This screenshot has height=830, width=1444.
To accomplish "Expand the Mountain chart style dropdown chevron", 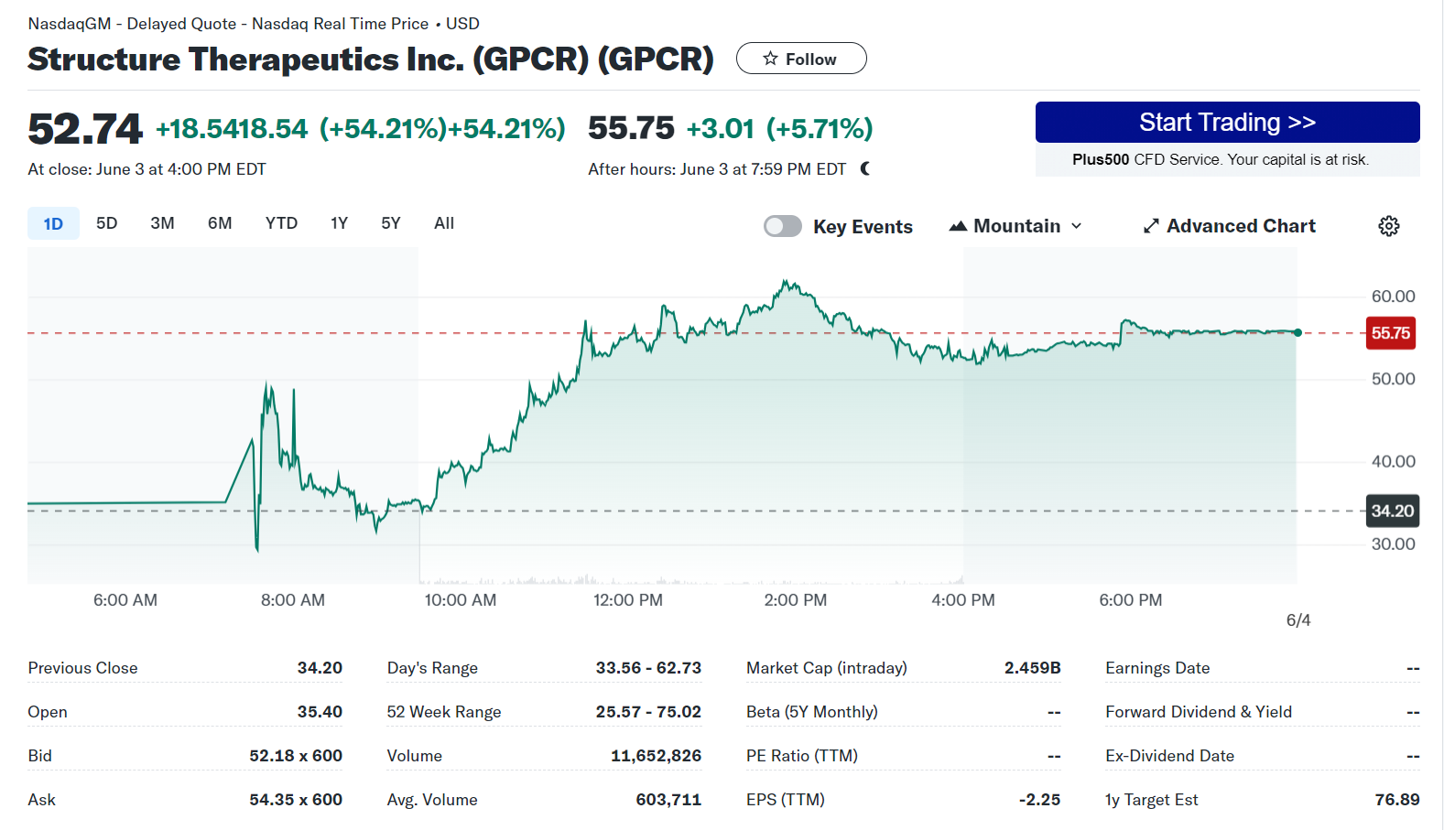I will pyautogui.click(x=1077, y=226).
